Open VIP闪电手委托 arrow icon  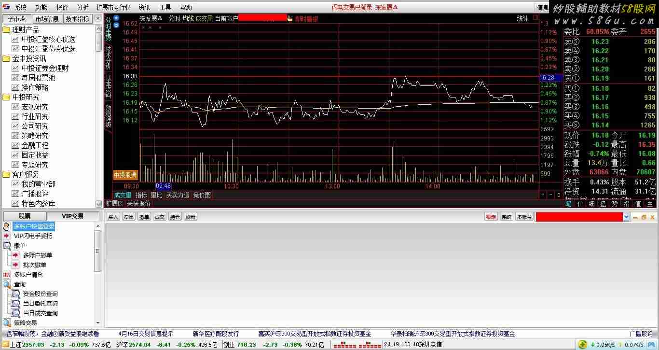[7, 236]
